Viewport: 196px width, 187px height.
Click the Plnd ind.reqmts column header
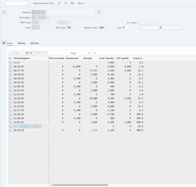(57, 58)
